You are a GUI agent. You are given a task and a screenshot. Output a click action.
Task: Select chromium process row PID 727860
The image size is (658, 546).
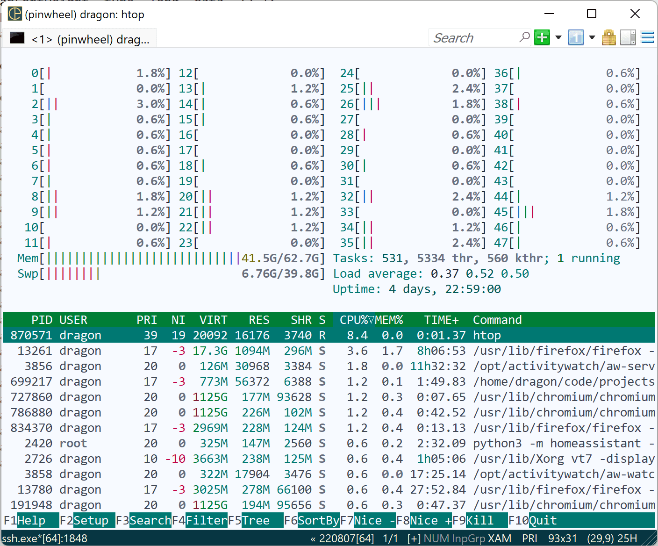(329, 397)
